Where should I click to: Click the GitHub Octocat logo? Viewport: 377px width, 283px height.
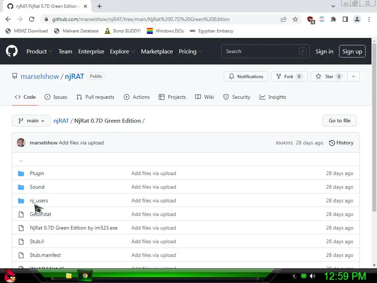(11, 51)
